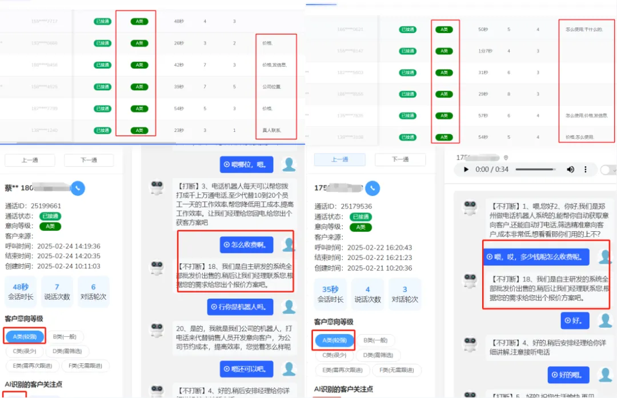This screenshot has height=398, width=617.
Task: Select the F类(无需跟进) intent level
Action: click(x=85, y=366)
